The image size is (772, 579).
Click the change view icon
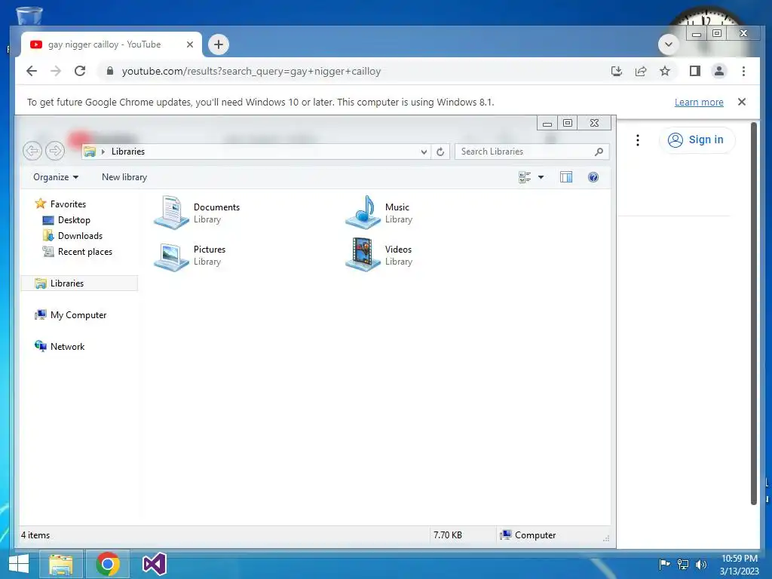(x=525, y=177)
